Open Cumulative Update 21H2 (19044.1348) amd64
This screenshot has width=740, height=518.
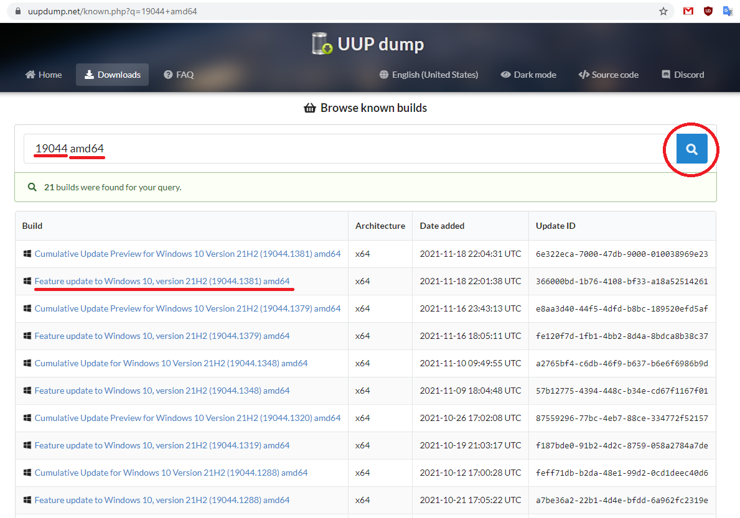tap(171, 363)
